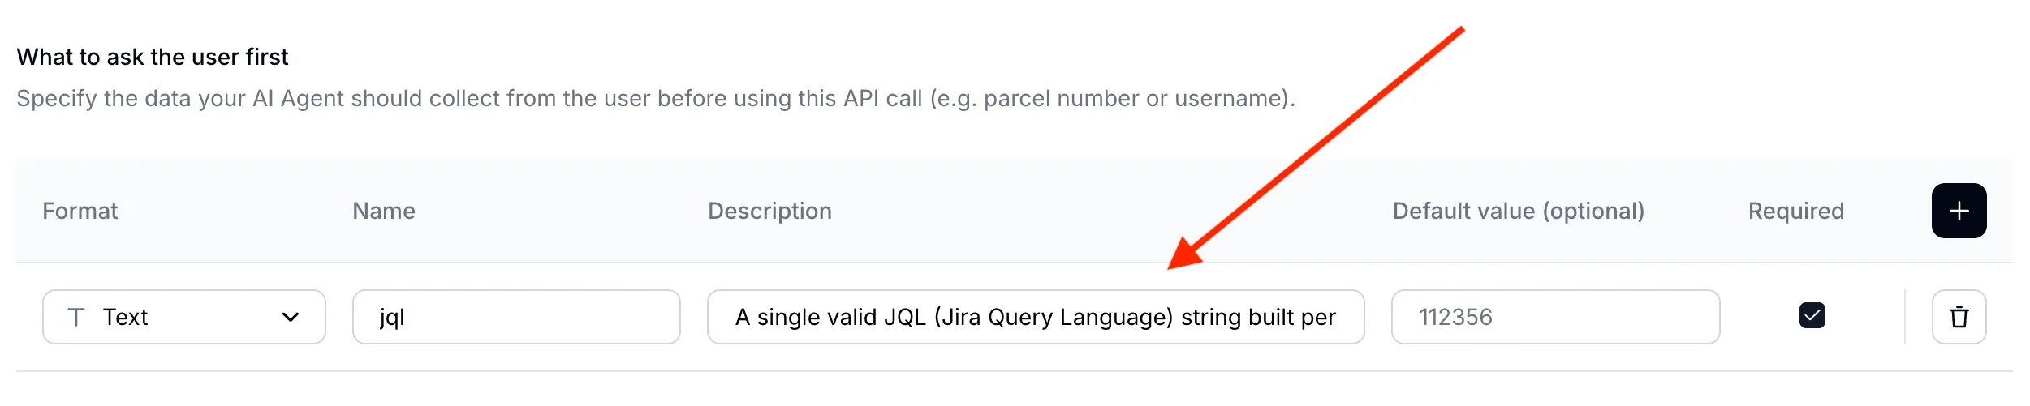Click the T text-format icon
Image resolution: width=2030 pixels, height=406 pixels.
(76, 317)
